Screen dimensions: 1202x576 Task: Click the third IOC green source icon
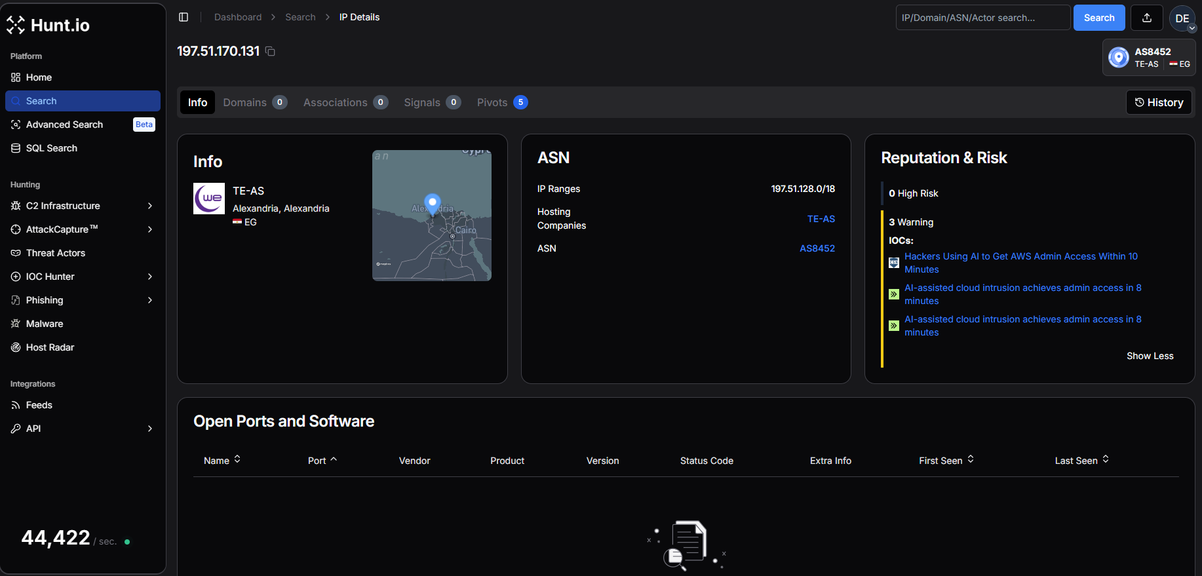(x=894, y=326)
